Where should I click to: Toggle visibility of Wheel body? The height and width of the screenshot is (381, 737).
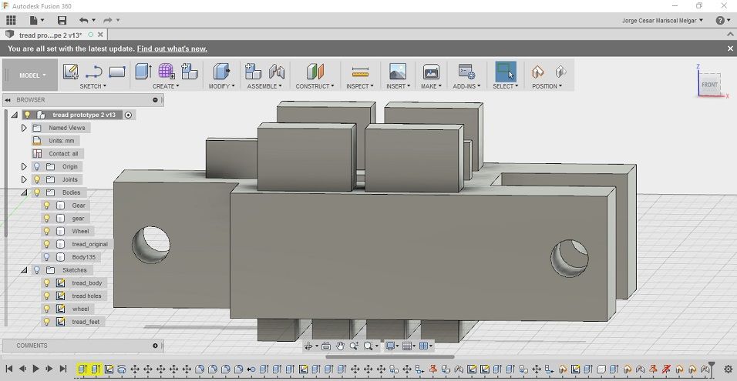pos(46,231)
